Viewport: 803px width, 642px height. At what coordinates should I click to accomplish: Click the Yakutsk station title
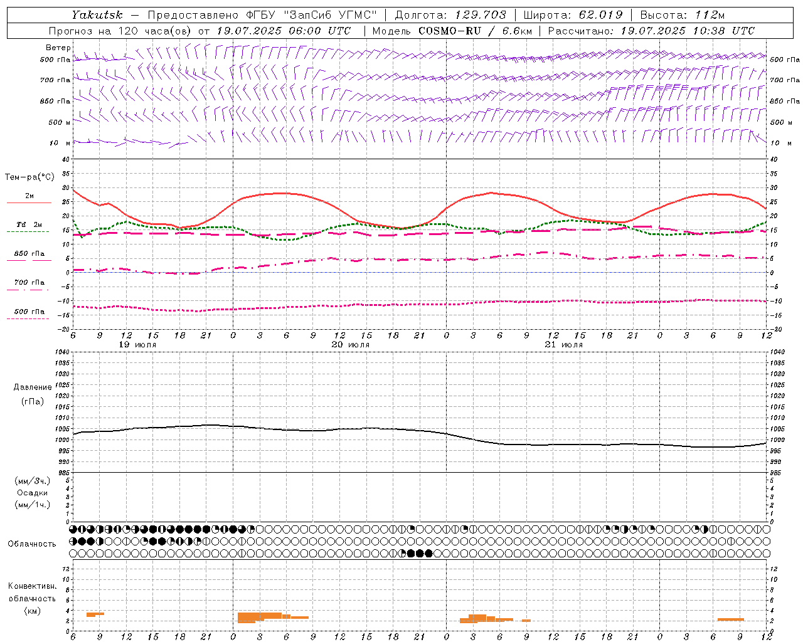pyautogui.click(x=97, y=14)
